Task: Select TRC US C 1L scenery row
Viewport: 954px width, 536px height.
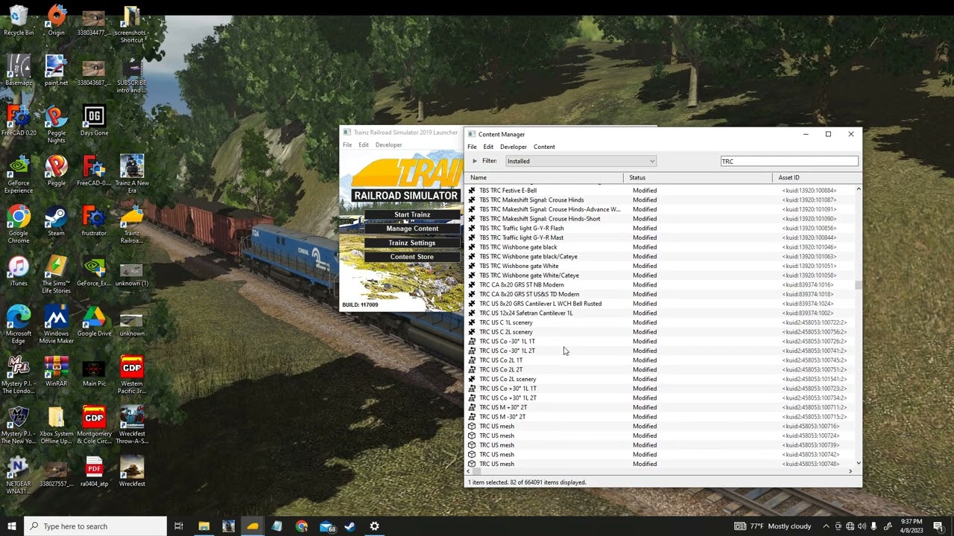Action: click(660, 322)
